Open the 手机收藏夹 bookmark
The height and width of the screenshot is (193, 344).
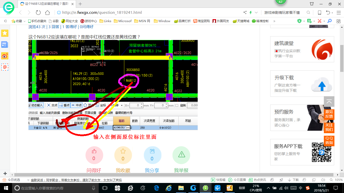pyautogui.click(x=37, y=21)
